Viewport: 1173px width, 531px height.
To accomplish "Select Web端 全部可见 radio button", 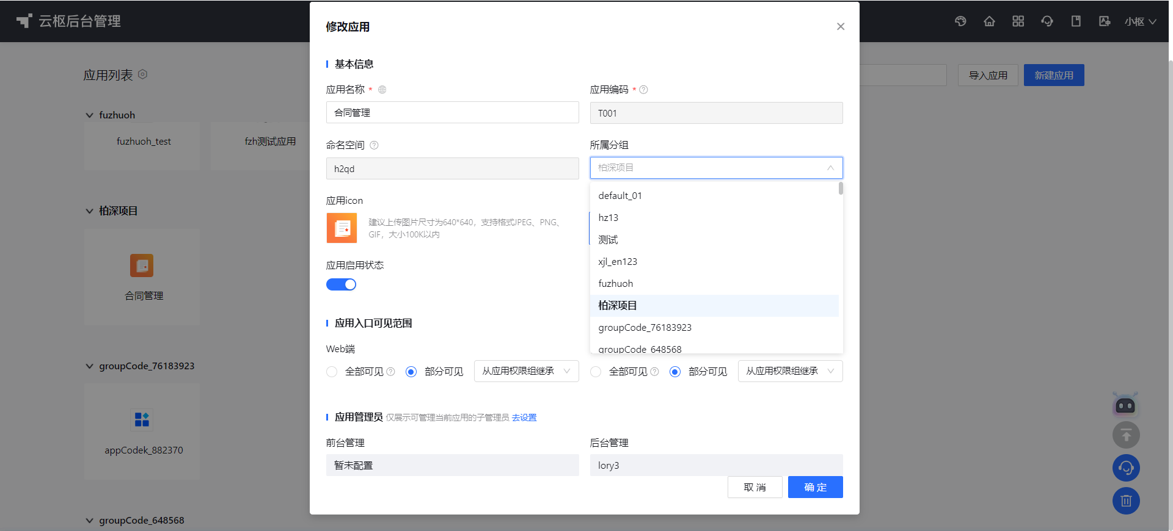I will pyautogui.click(x=332, y=372).
